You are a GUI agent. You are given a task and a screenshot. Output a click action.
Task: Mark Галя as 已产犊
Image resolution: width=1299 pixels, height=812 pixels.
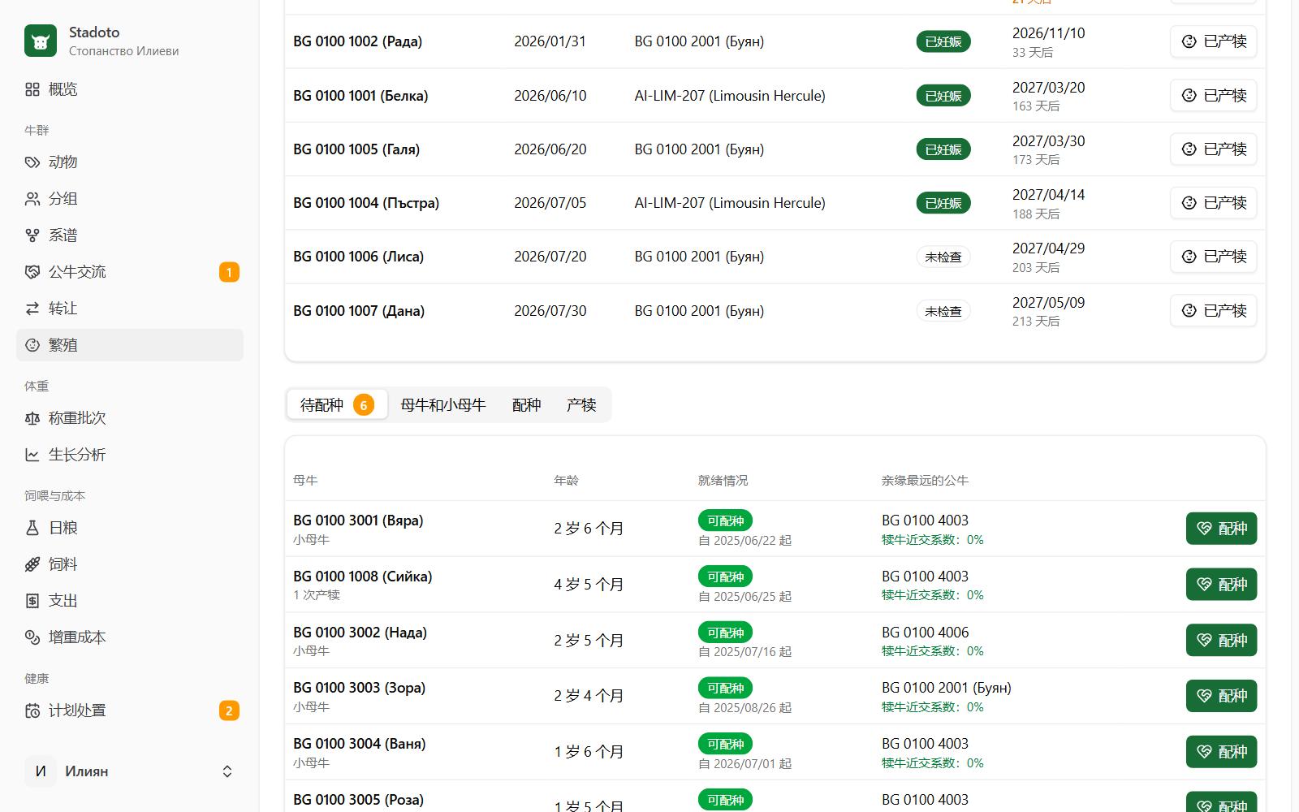[x=1214, y=149]
